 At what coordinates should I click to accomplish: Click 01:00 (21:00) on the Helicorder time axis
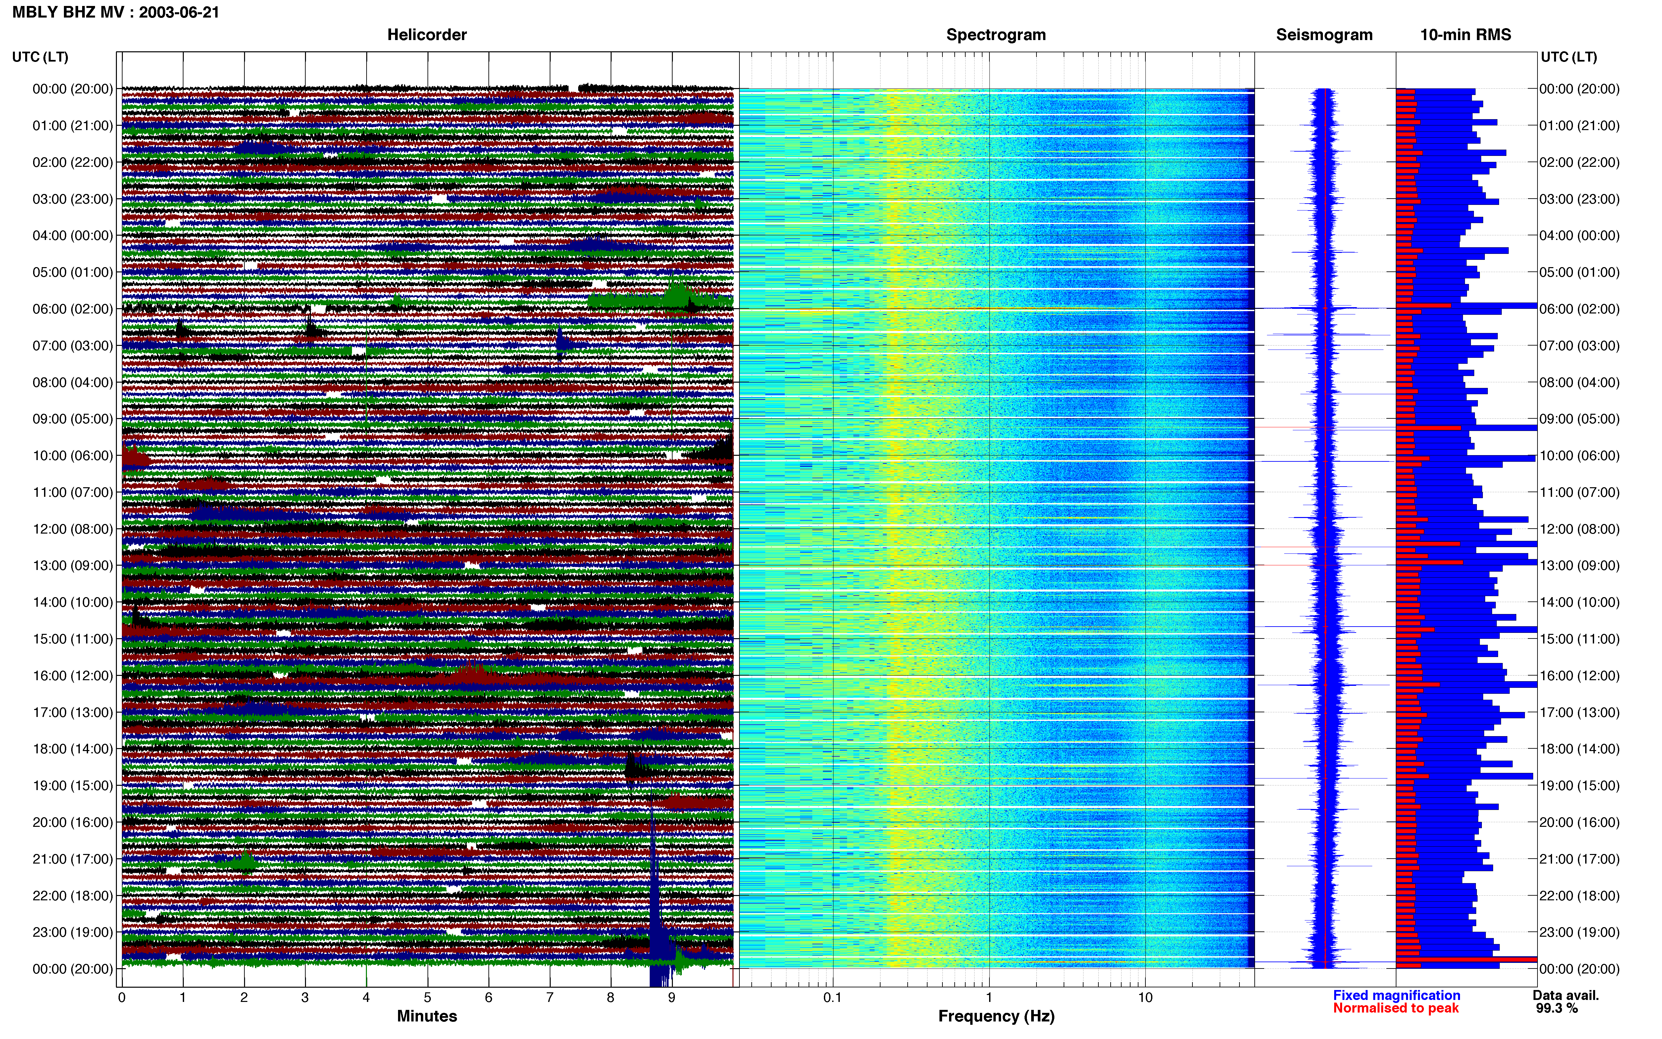coord(73,125)
